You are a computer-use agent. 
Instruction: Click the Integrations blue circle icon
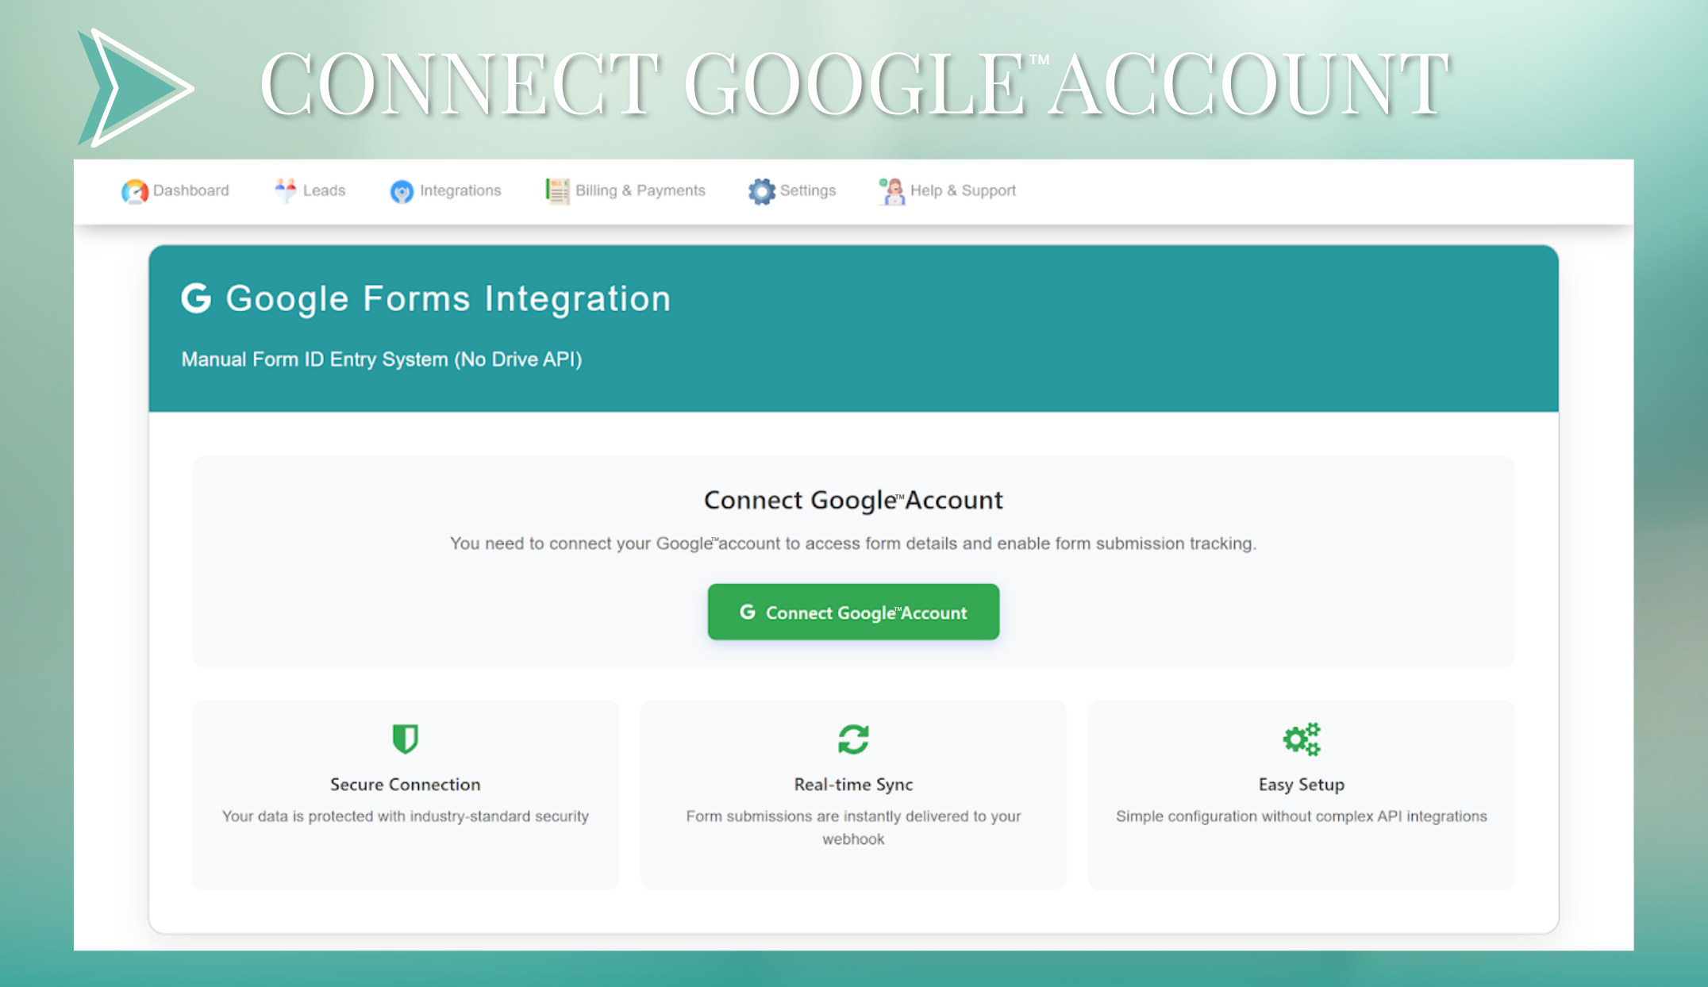pyautogui.click(x=402, y=191)
